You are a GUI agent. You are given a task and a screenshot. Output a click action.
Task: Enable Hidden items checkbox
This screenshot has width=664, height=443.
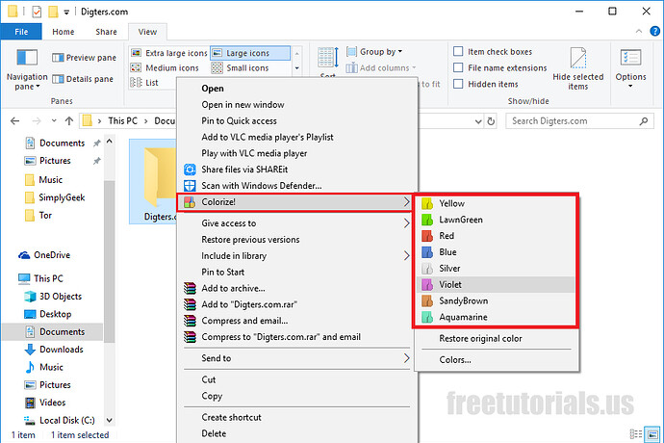[x=458, y=84]
